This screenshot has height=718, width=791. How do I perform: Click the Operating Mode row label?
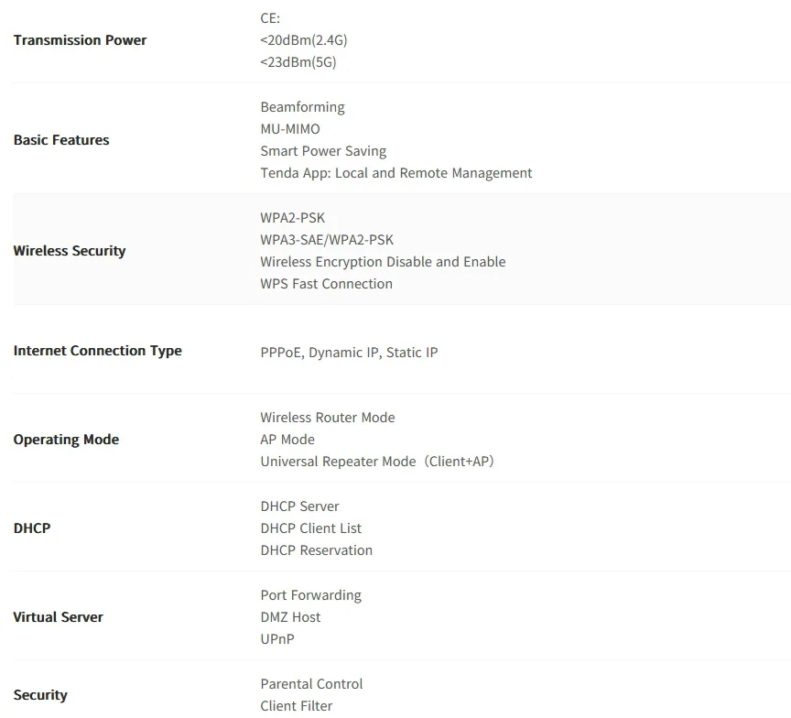pos(66,440)
